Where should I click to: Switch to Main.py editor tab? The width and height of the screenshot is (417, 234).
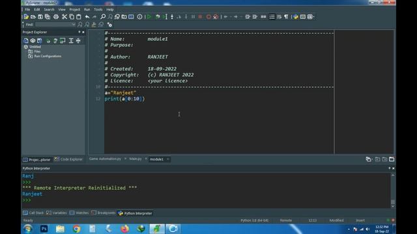click(x=136, y=159)
